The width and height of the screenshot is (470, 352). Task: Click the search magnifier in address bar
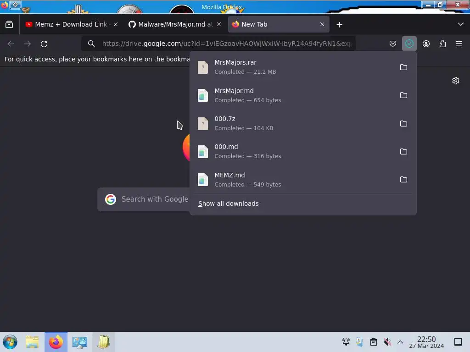tap(91, 44)
